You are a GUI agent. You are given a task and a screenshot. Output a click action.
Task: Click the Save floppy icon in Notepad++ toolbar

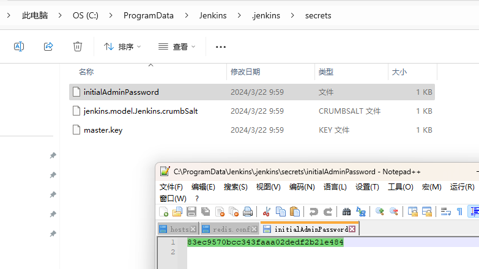coord(191,212)
